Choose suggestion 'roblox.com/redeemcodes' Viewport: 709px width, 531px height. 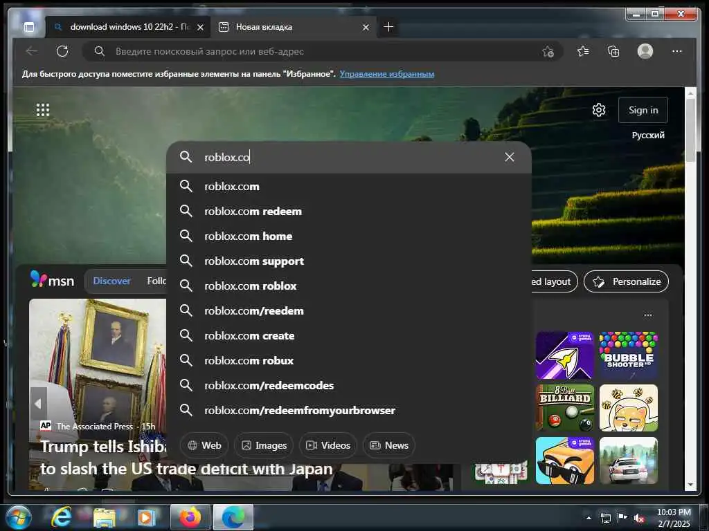[x=349, y=385]
